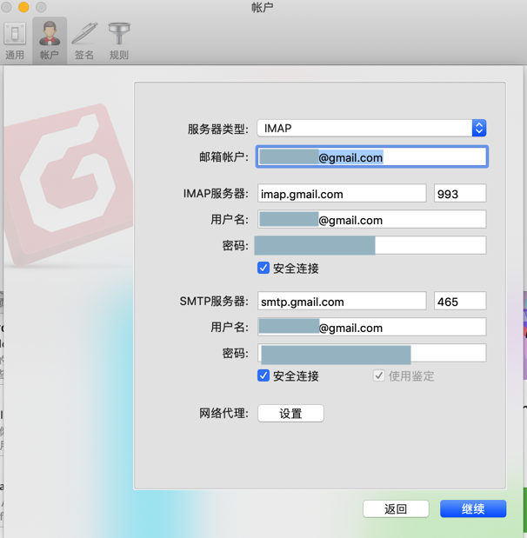
Task: Open the 通用 general preferences tab
Action: pos(15,41)
